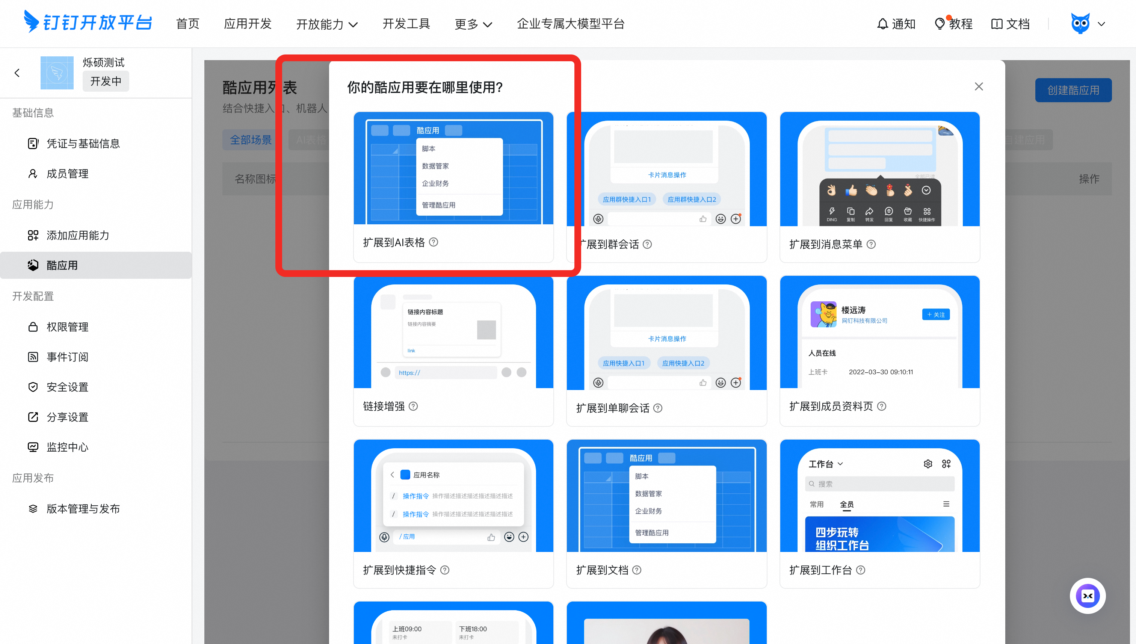Viewport: 1136px width, 644px height.
Task: Click the 分享设置 share icon
Action: point(33,417)
